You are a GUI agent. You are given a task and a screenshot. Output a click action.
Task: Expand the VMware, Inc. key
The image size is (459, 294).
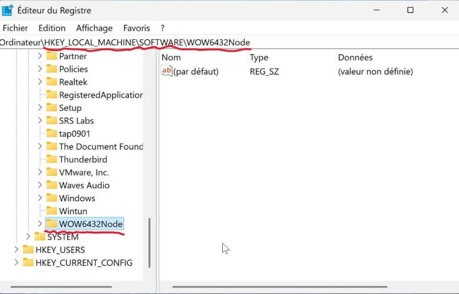(x=40, y=172)
